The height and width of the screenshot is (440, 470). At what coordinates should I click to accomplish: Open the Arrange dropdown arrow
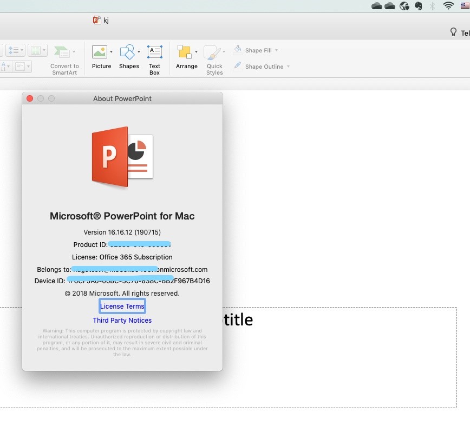(x=197, y=52)
